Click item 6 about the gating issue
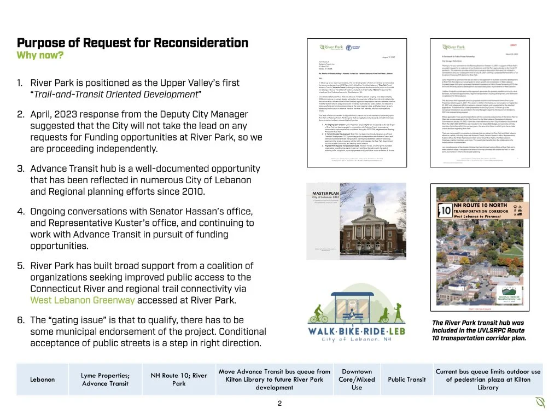The height and width of the screenshot is (420, 560). 142,331
